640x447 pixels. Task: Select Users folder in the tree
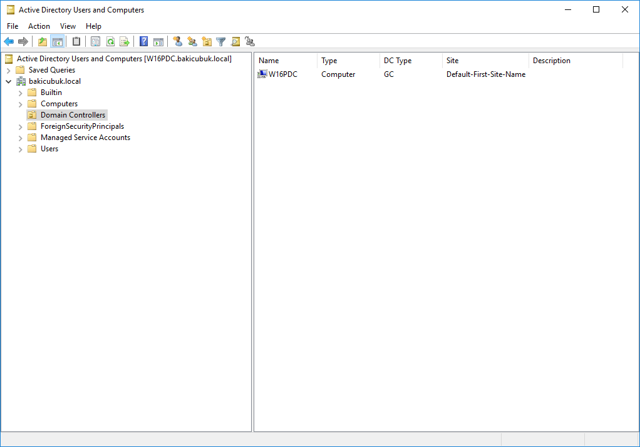tap(49, 149)
